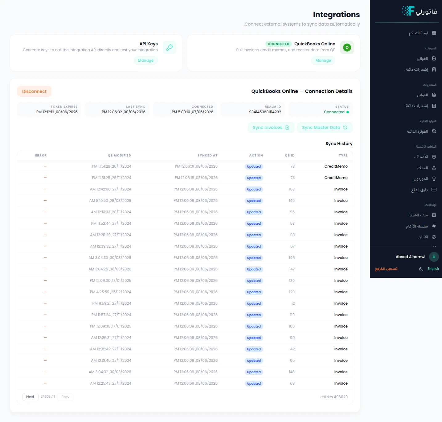442x422 pixels.
Task: Click the card icon for طرق الدفع
Action: [434, 190]
